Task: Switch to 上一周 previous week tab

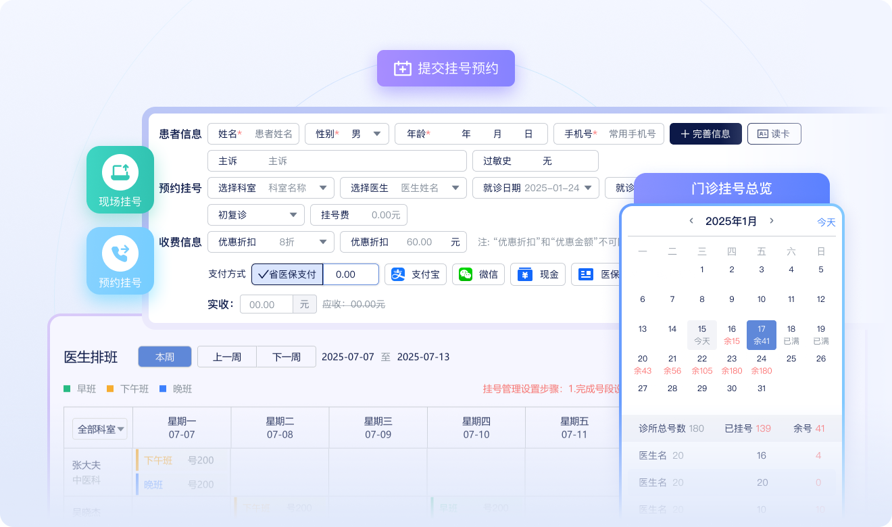Action: click(x=227, y=357)
